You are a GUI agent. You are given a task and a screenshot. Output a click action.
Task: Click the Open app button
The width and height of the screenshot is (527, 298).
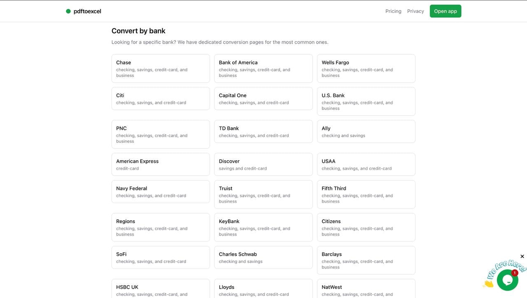445,11
